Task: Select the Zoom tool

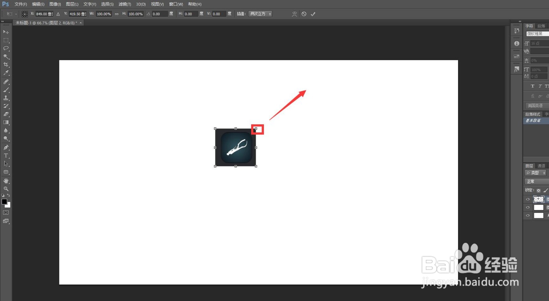Action: pos(6,189)
